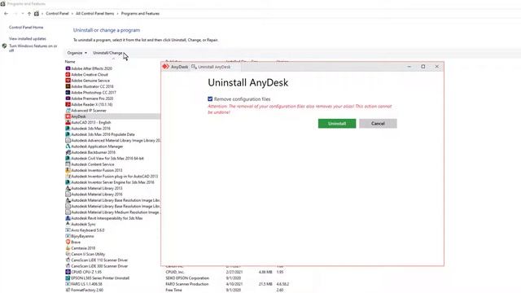This screenshot has height=293, width=521.
Task: Go up one level with up arrow
Action: pyautogui.click(x=29, y=14)
